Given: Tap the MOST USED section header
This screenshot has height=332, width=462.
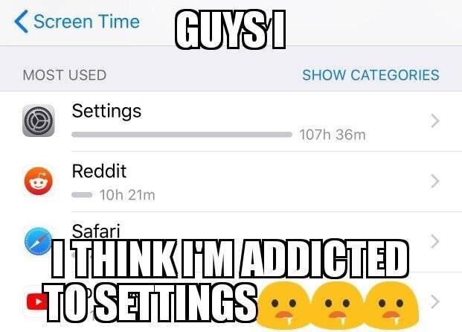Looking at the screenshot, I should click(x=65, y=75).
